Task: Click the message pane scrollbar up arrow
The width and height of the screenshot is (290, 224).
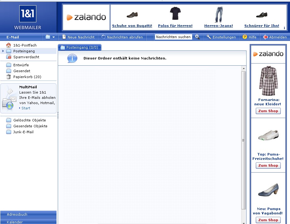Action: pyautogui.click(x=244, y=68)
